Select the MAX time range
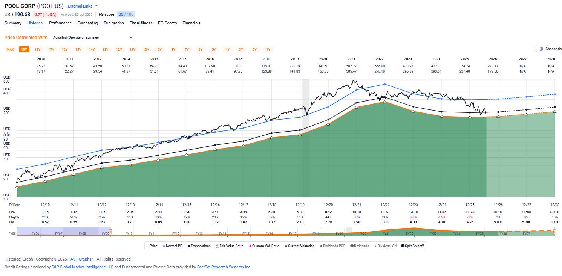 (10, 49)
